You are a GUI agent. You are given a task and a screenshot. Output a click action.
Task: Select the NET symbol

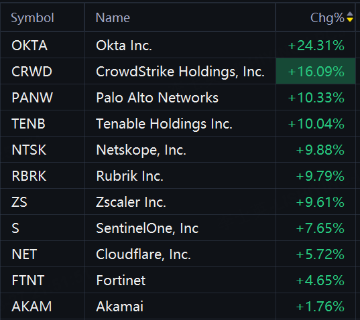pos(24,254)
